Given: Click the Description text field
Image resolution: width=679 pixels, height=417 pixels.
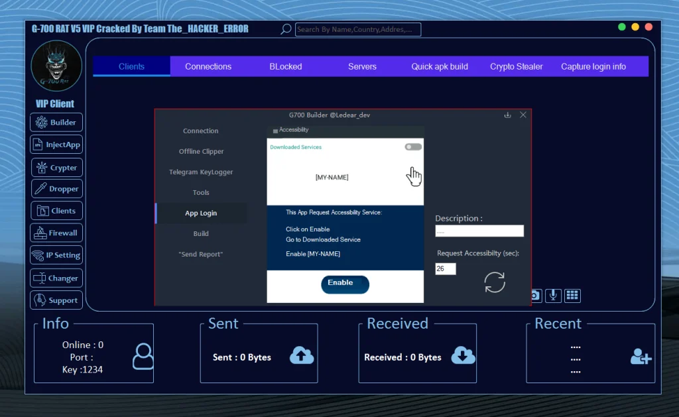Looking at the screenshot, I should (x=479, y=231).
